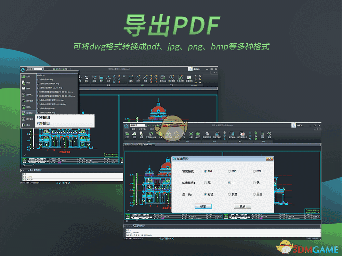Viewport: 342px width, 256px height.
Task: Select PDF输出 entry in the left file menu
Action: point(27,113)
